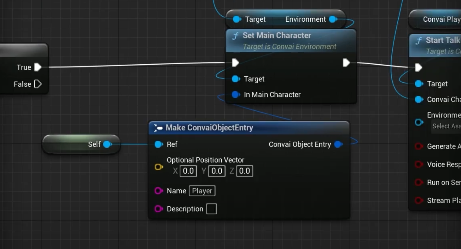461x249 pixels.
Task: Click the Make ConvaiObjectEntry struct icon
Action: [158, 128]
